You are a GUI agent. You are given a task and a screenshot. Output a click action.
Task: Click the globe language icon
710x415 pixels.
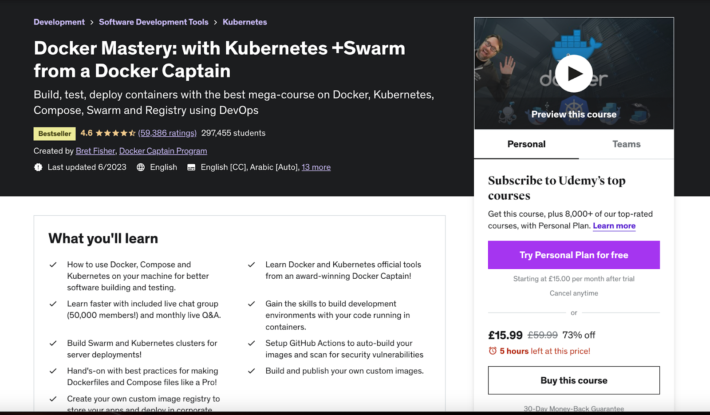click(141, 167)
